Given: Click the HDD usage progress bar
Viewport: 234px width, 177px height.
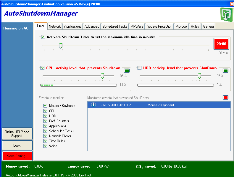Looking at the screenshot, I should pyautogui.click(x=175, y=85).
